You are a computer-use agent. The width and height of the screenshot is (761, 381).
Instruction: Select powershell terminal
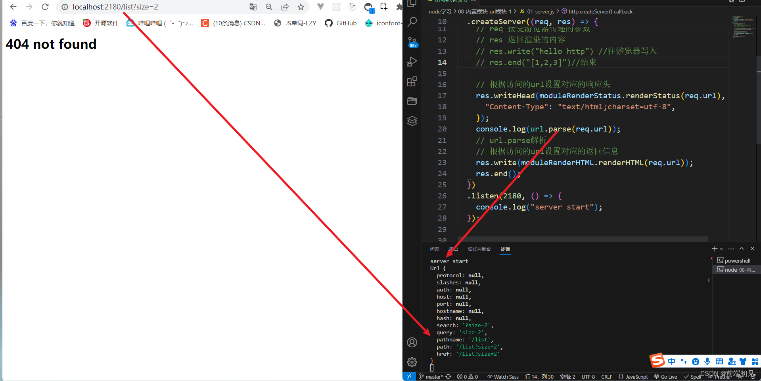(736, 261)
